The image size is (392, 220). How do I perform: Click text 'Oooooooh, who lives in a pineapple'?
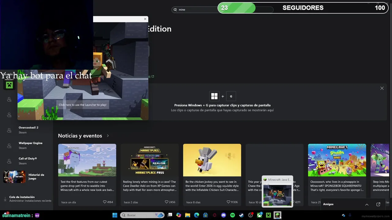(335, 182)
